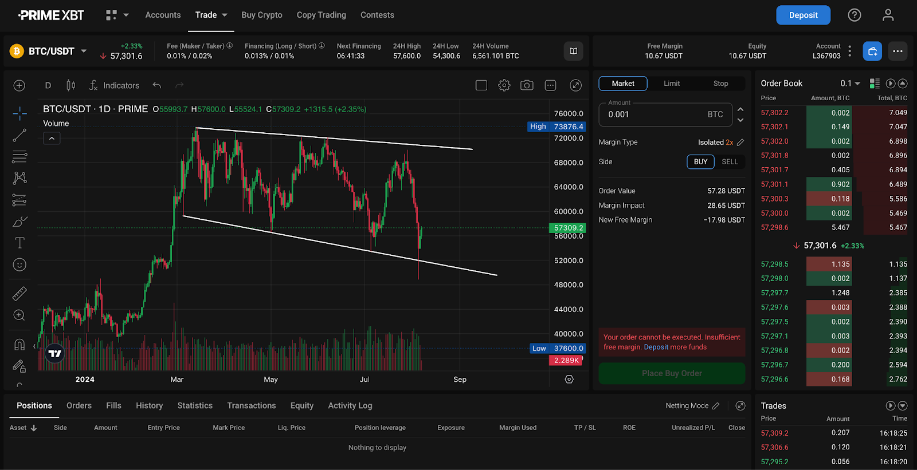Select the D timeframe interval

pyautogui.click(x=48, y=85)
